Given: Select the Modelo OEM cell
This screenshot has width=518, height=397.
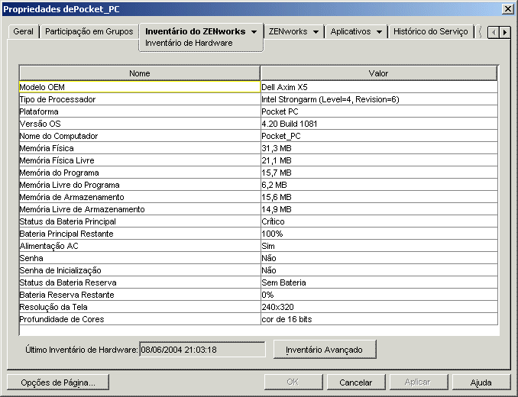Looking at the screenshot, I should tap(140, 87).
